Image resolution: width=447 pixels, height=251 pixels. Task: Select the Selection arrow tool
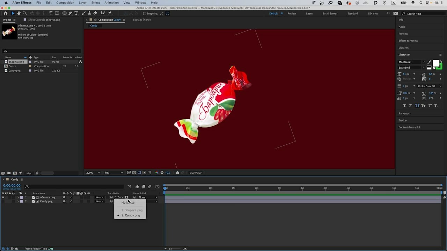tap(13, 13)
